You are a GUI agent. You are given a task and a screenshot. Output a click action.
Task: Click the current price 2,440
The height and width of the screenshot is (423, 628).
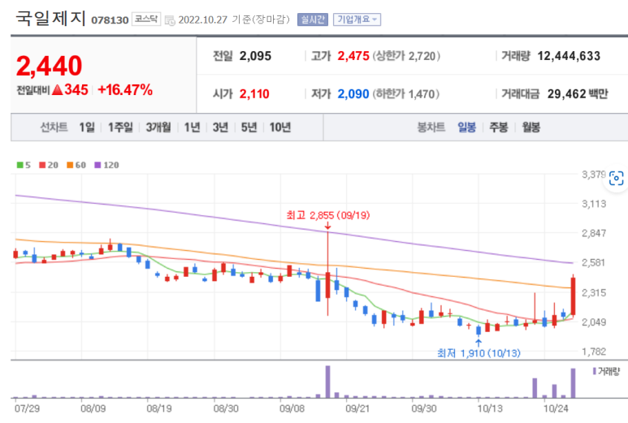[x=49, y=66]
